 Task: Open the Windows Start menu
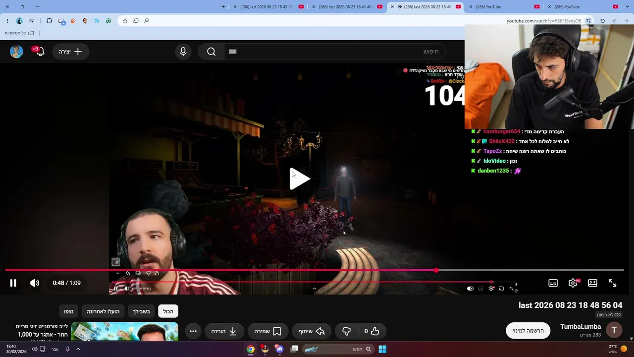click(382, 349)
